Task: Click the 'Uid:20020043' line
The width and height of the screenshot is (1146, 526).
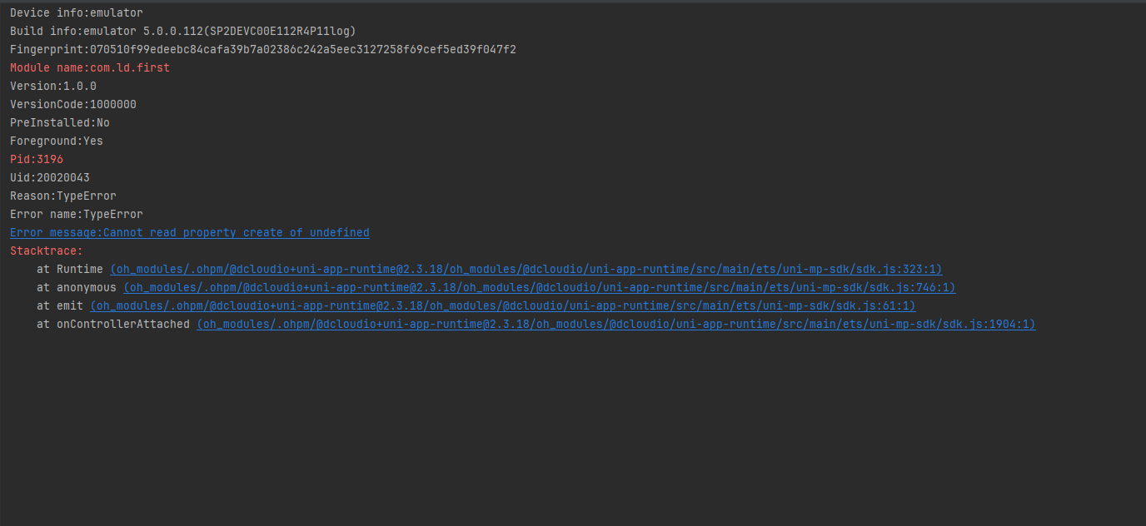Action: [50, 177]
